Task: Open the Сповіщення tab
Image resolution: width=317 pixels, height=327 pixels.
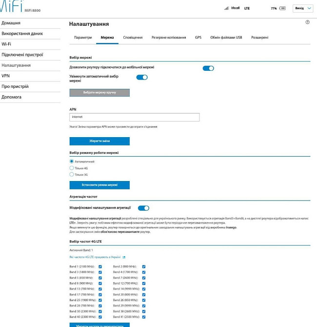Action: (133, 38)
